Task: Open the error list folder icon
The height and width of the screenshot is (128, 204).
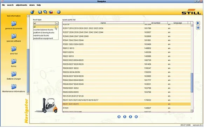Action: tap(14, 49)
